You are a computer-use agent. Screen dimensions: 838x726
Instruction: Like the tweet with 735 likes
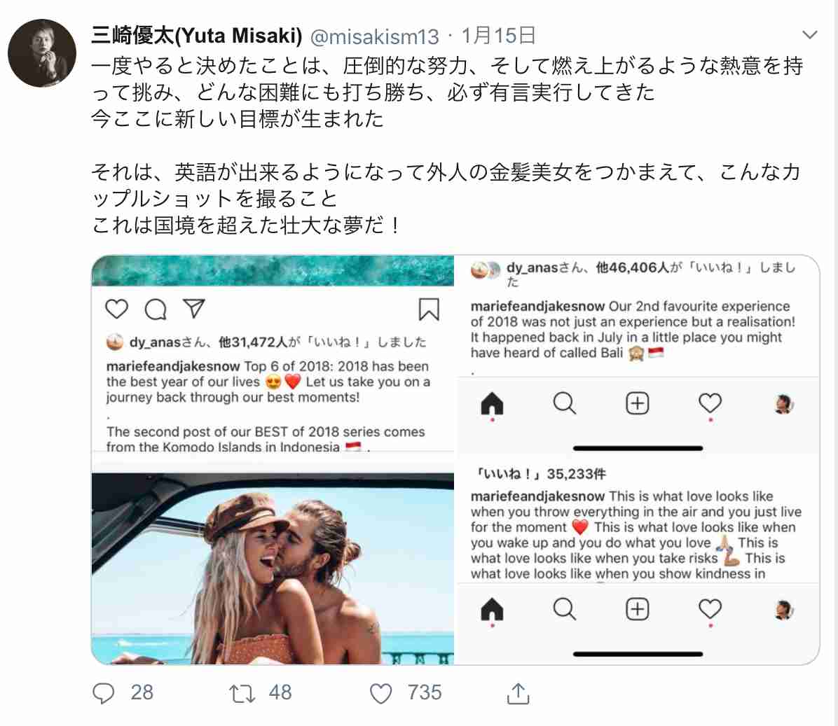(x=381, y=693)
